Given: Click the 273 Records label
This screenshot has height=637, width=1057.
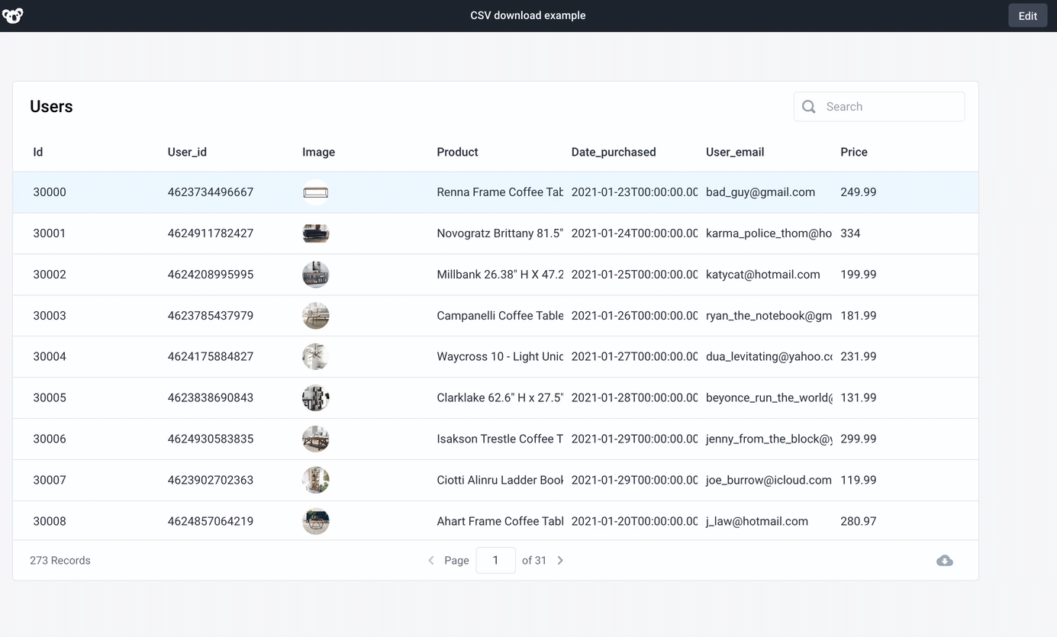Looking at the screenshot, I should (x=60, y=560).
